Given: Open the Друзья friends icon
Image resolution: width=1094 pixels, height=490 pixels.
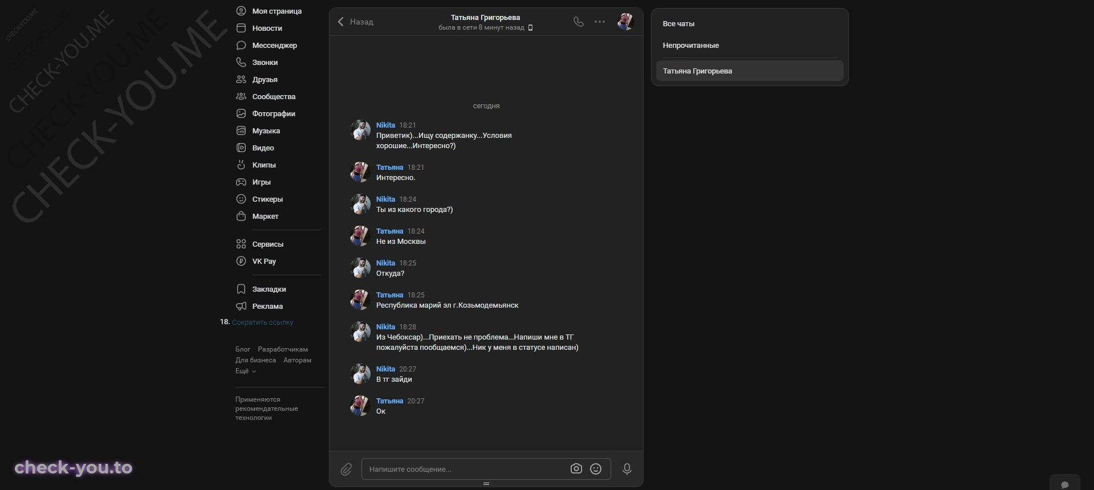Looking at the screenshot, I should pos(241,79).
